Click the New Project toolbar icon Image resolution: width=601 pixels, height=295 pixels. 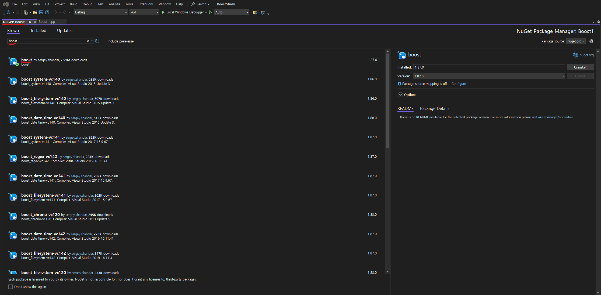(26, 12)
